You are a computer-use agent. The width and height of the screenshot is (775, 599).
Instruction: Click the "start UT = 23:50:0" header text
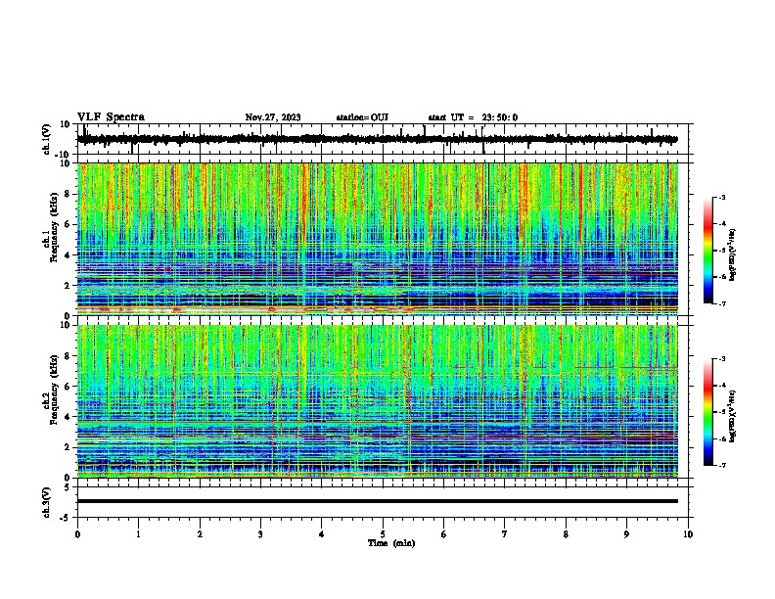click(x=473, y=117)
